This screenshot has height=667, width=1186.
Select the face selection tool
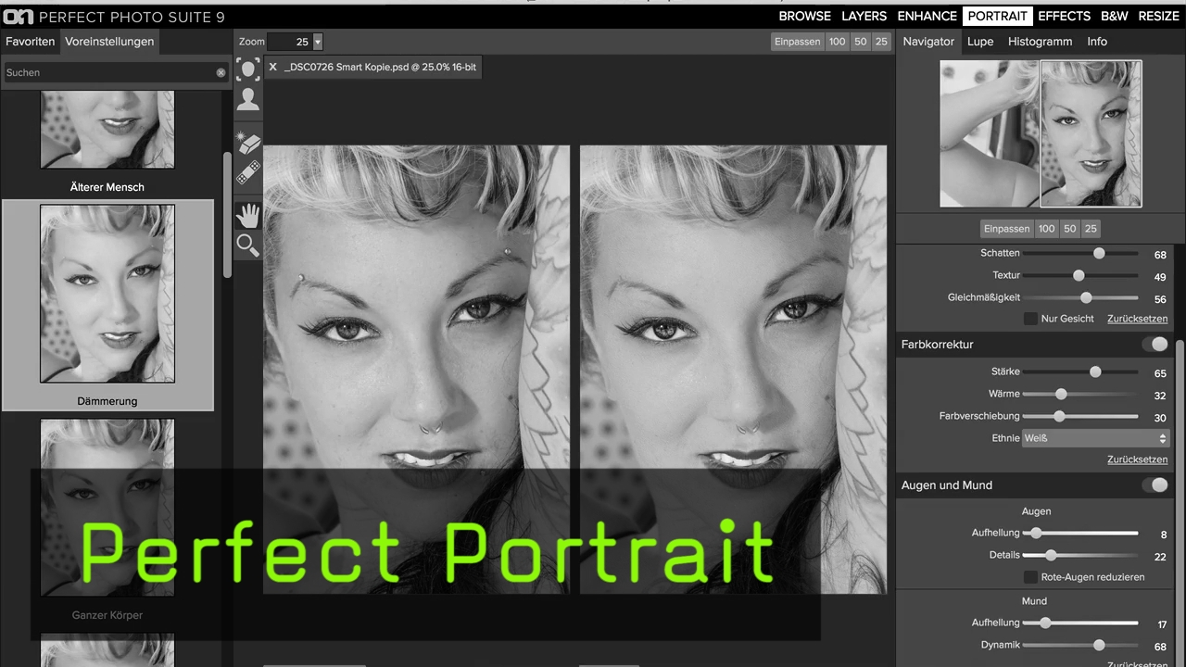247,69
